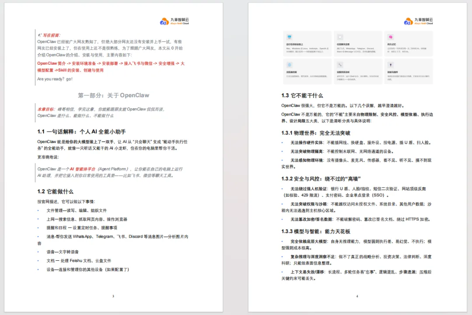Click page number 4 in the footer
The image size is (472, 315).
(357, 296)
